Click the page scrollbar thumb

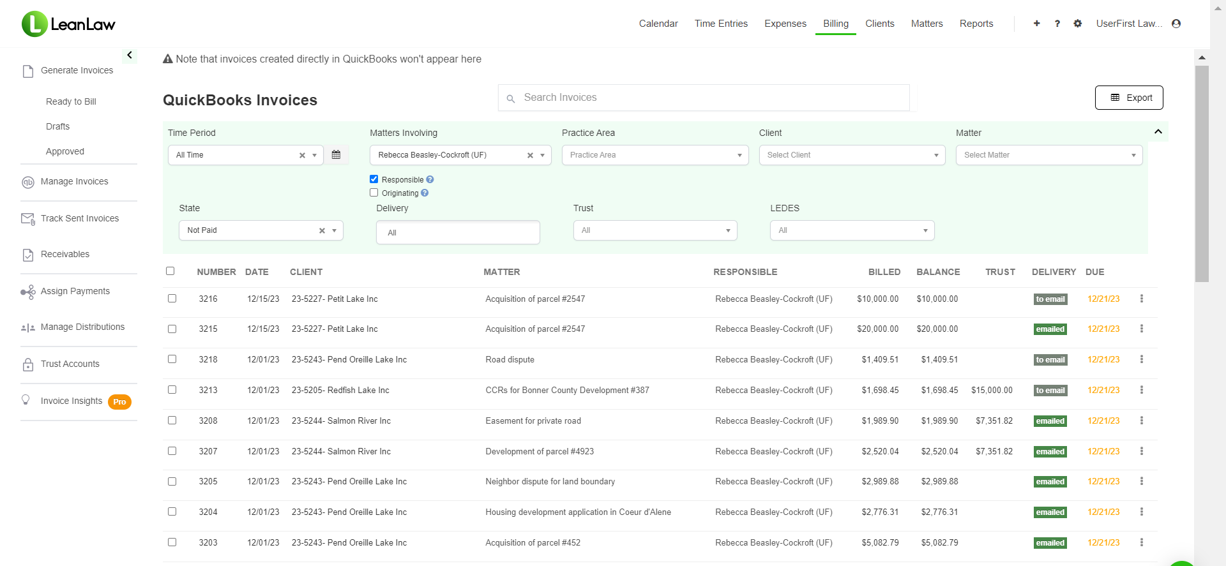tap(1202, 174)
